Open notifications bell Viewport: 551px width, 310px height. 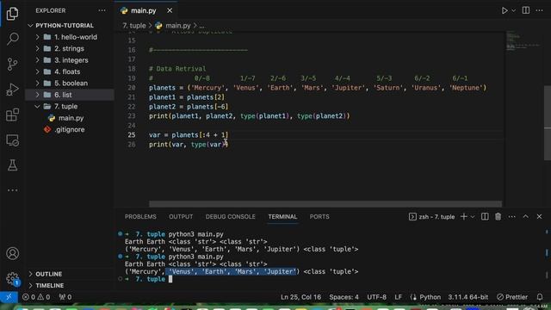tap(540, 297)
